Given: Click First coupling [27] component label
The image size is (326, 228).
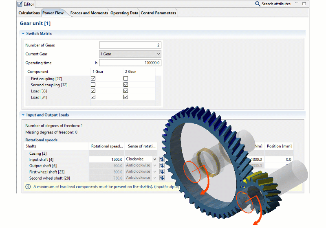Looking at the screenshot, I should (x=46, y=79).
